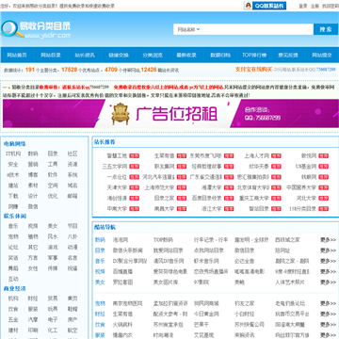Expand 更多>> in the 视频 navigation row
The image size is (339, 339).
328,272
